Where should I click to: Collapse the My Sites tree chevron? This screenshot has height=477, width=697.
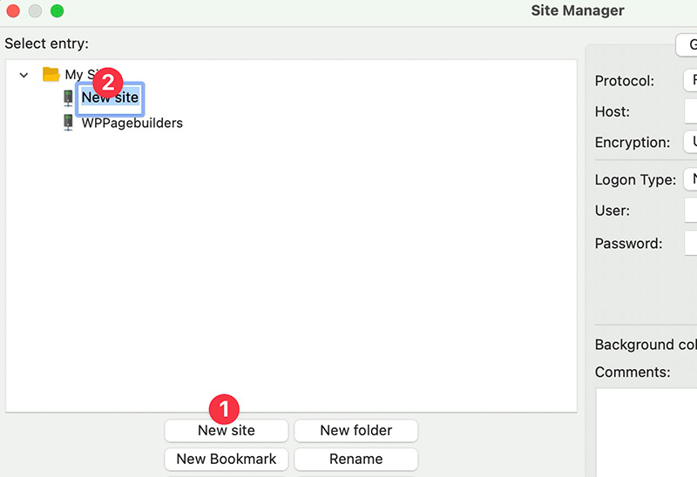pyautogui.click(x=24, y=75)
